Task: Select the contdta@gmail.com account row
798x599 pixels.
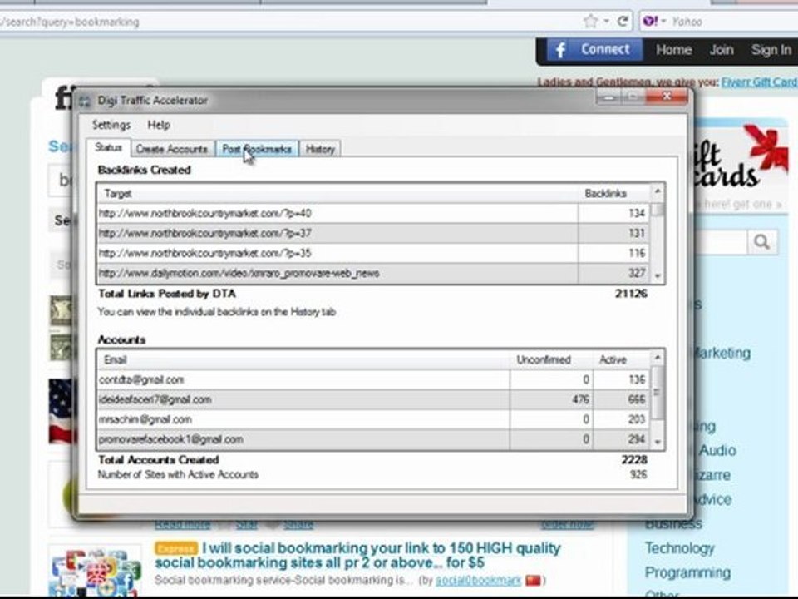Action: pyautogui.click(x=373, y=379)
